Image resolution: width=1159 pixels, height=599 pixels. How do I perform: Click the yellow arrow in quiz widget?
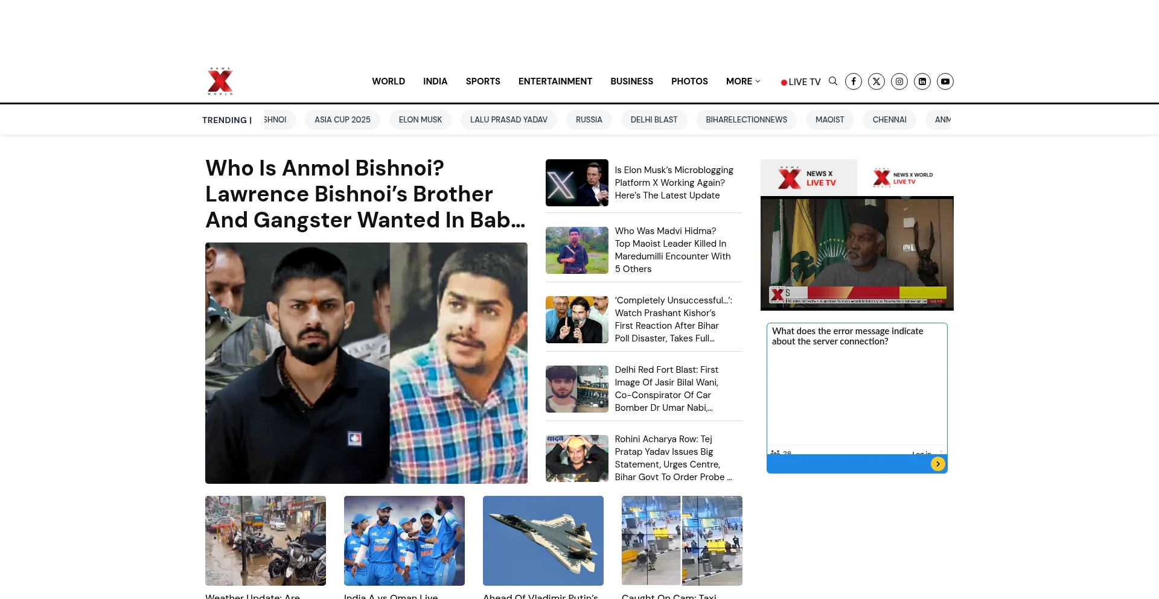[937, 464]
